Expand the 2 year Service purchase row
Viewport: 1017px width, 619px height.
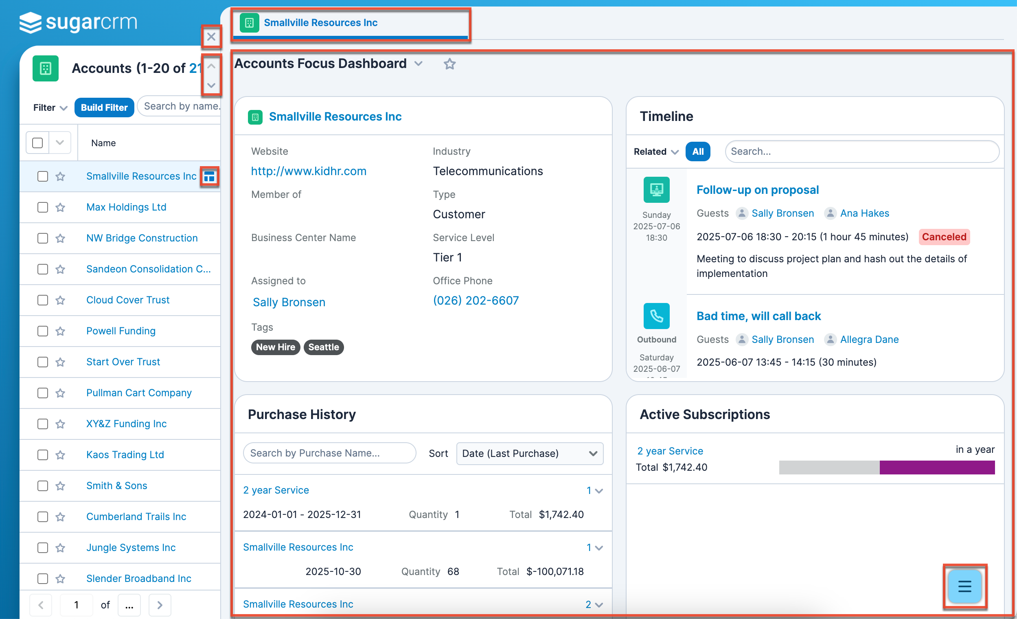[598, 491]
